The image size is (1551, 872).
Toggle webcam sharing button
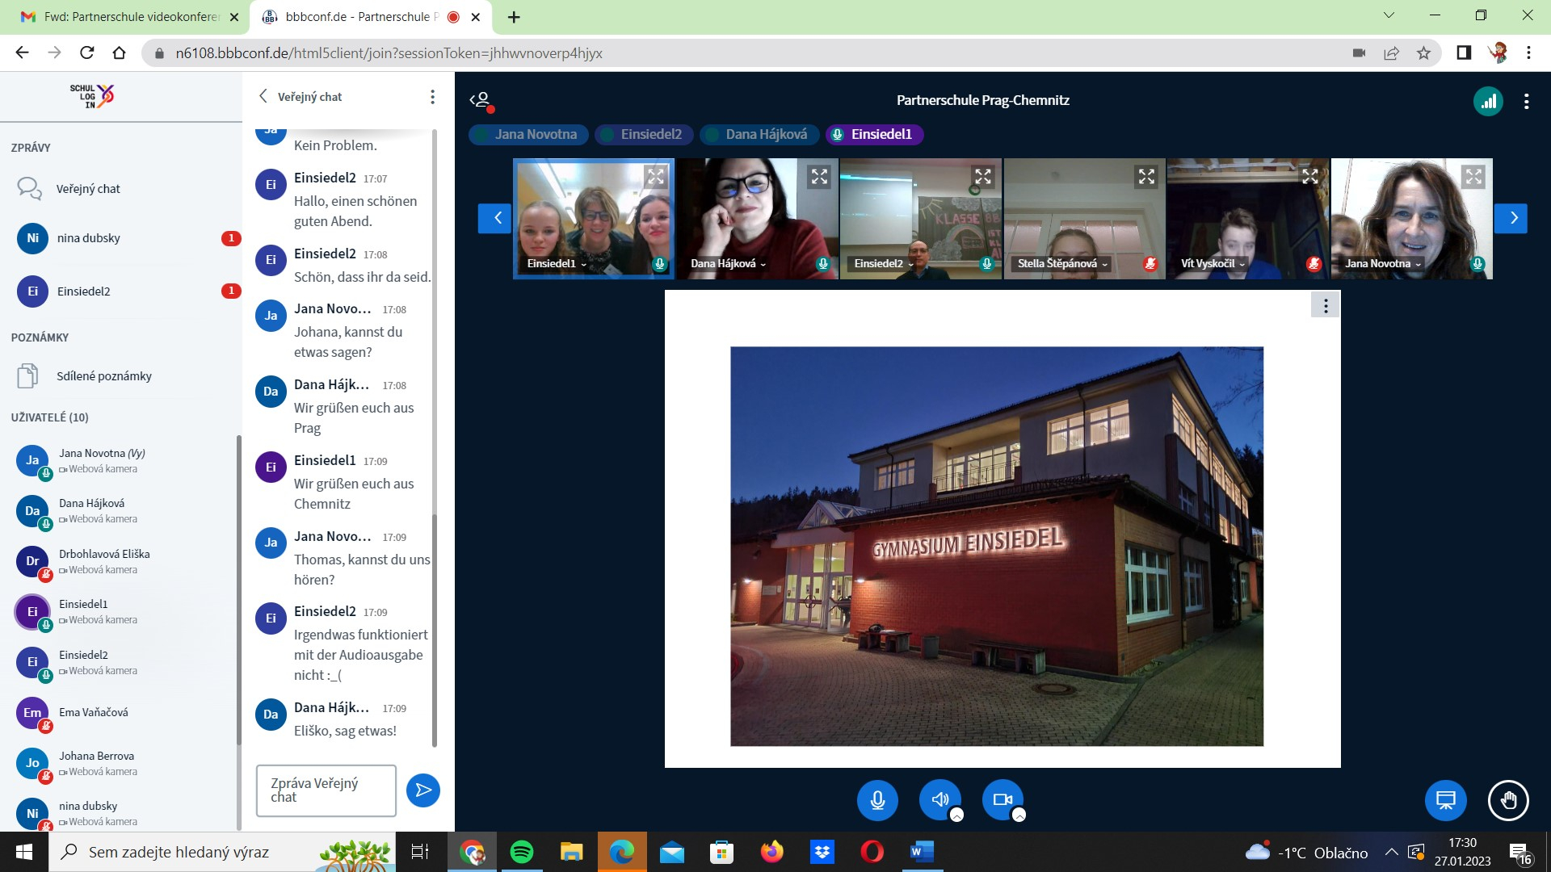tap(1002, 799)
